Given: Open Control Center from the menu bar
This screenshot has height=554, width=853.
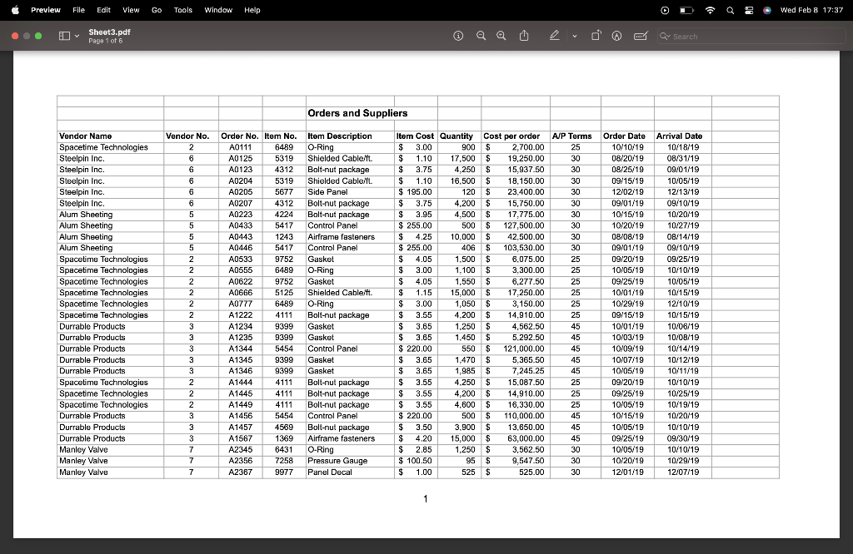Looking at the screenshot, I should pyautogui.click(x=749, y=10).
